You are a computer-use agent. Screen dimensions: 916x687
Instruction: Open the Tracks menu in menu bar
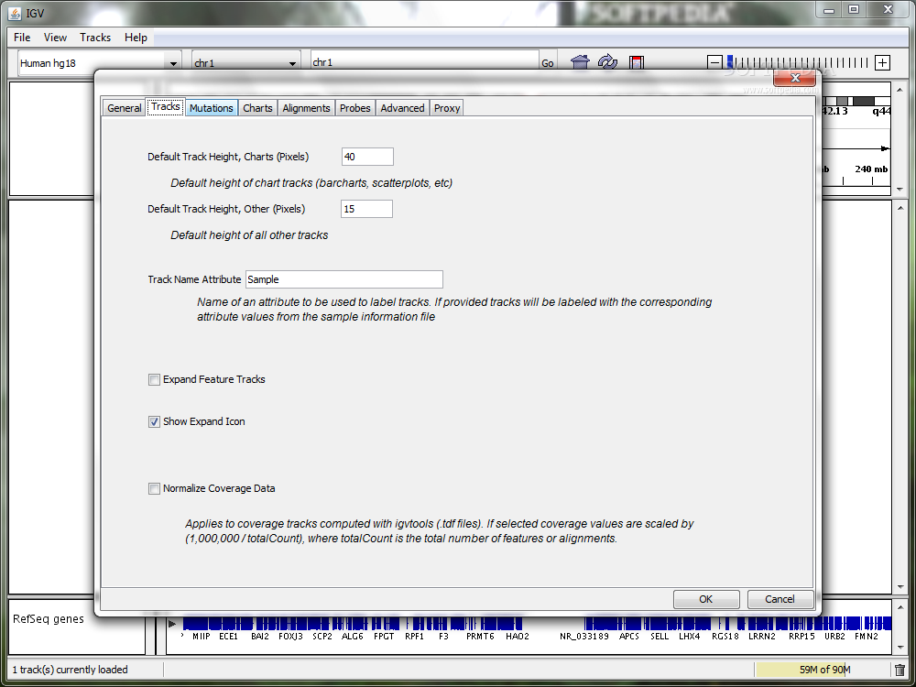pyautogui.click(x=95, y=38)
